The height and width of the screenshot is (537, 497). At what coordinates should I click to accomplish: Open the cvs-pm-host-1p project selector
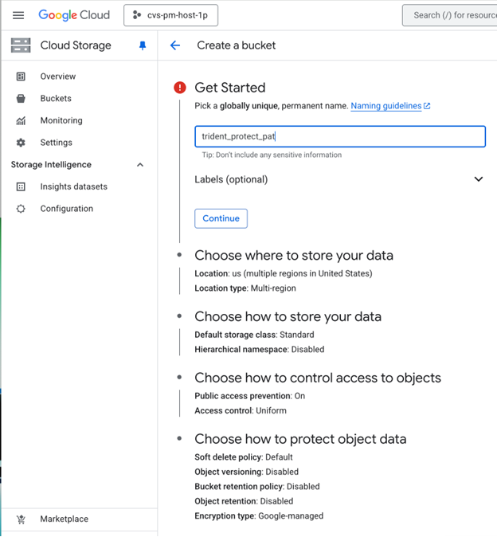pyautogui.click(x=171, y=15)
